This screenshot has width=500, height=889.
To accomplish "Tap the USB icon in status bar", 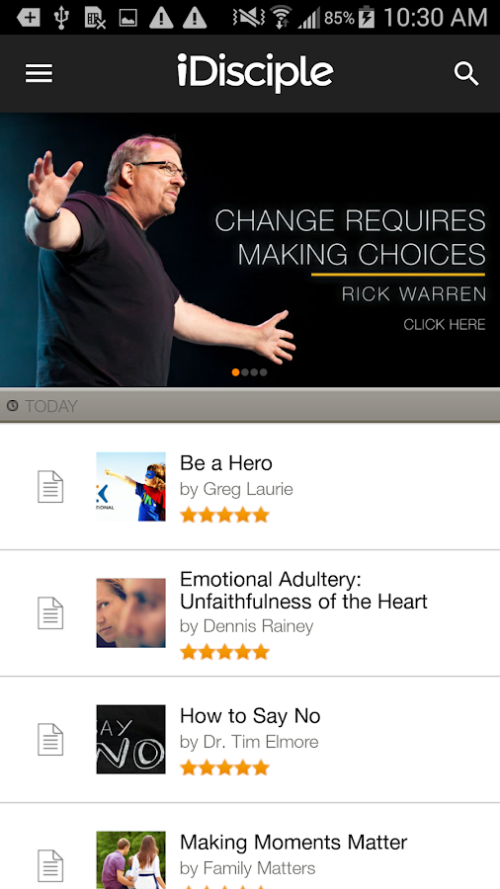I will [61, 18].
